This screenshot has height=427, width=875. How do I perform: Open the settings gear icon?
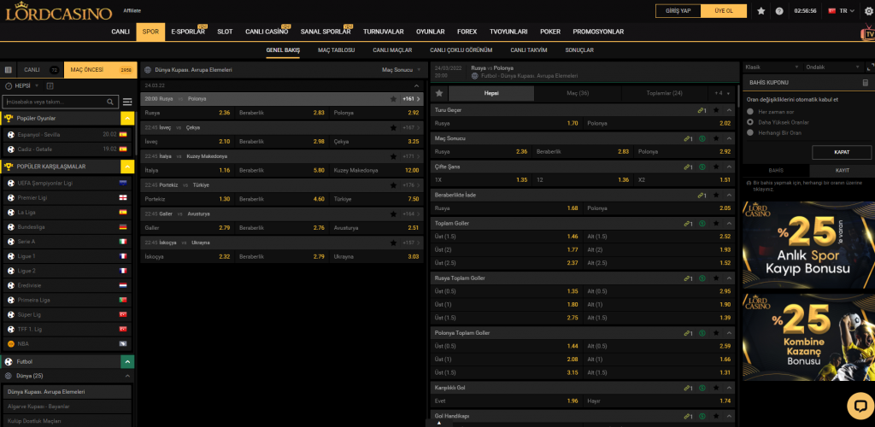869,11
